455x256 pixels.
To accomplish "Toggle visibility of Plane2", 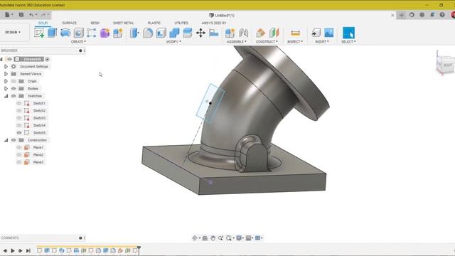I will coord(19,155).
